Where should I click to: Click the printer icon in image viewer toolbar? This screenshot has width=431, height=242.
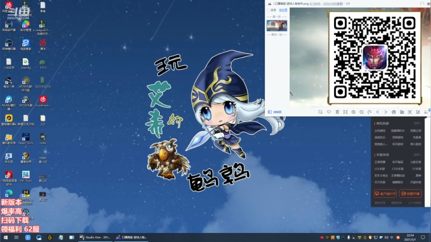(x=394, y=112)
